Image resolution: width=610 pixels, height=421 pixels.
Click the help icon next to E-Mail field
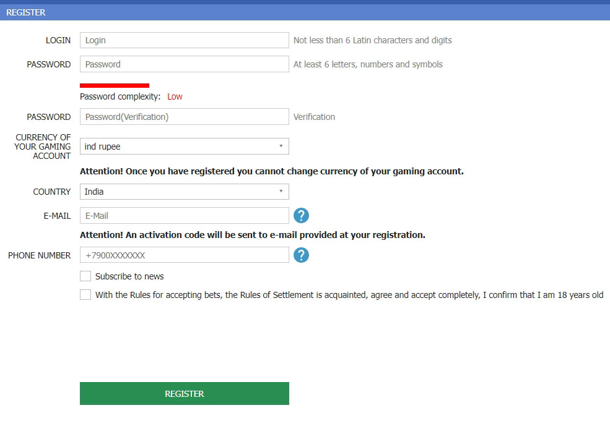coord(301,216)
